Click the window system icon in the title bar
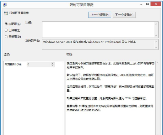 click(x=5, y=5)
